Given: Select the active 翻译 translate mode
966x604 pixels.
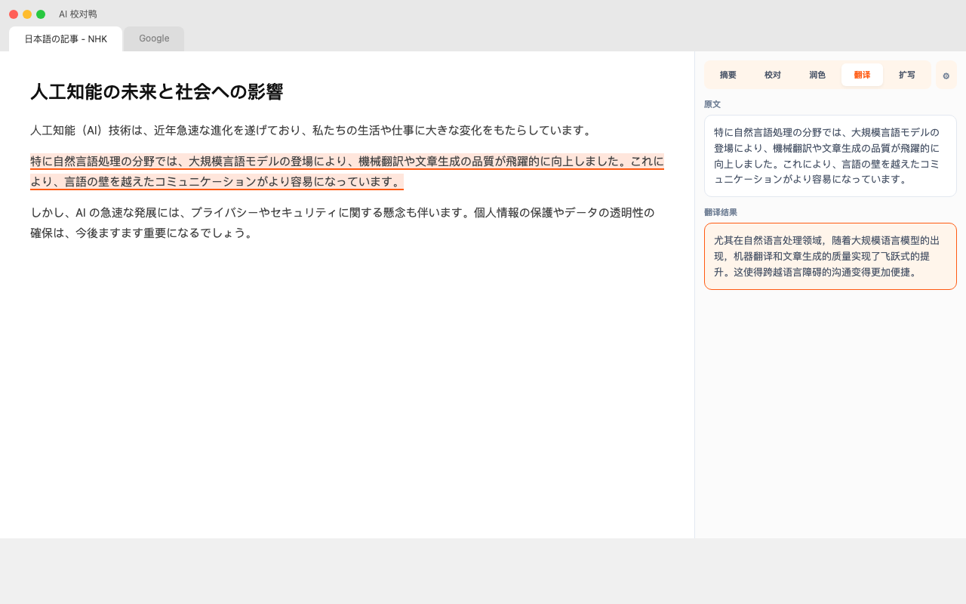Looking at the screenshot, I should (x=862, y=75).
